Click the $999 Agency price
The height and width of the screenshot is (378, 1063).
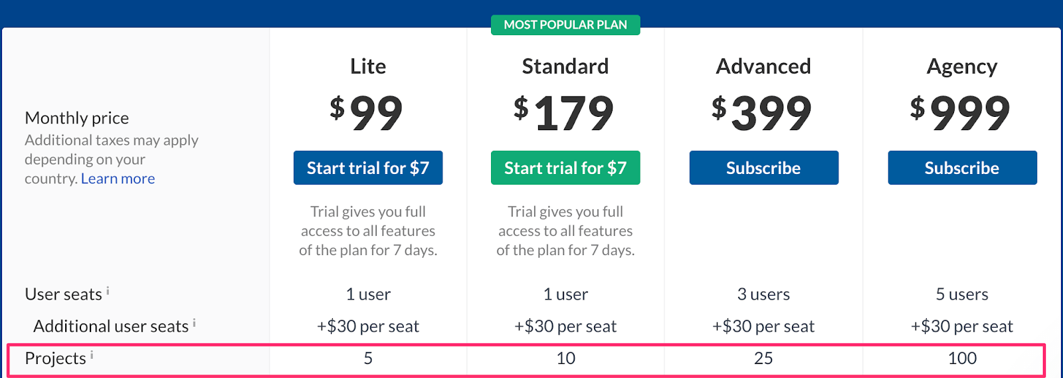pyautogui.click(x=961, y=112)
